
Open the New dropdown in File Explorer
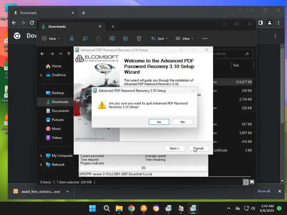pyautogui.click(x=51, y=38)
